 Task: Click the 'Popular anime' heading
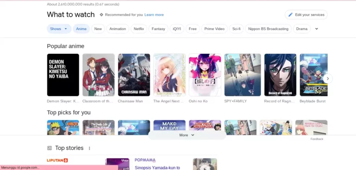[66, 46]
